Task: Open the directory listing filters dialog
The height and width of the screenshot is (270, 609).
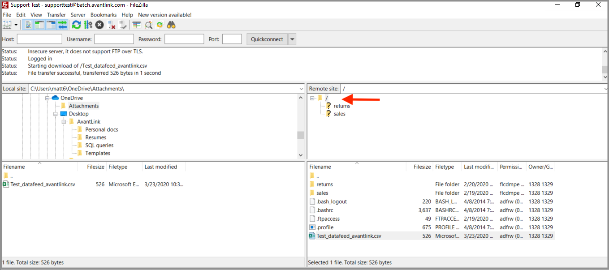Action: click(137, 25)
